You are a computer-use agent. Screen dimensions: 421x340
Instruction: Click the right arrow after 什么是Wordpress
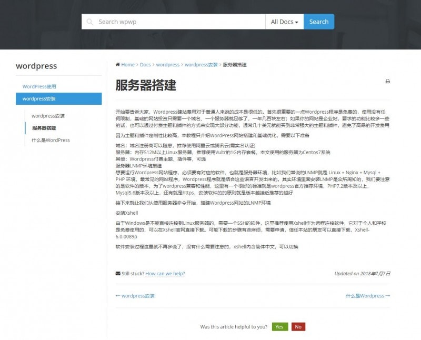pyautogui.click(x=387, y=296)
